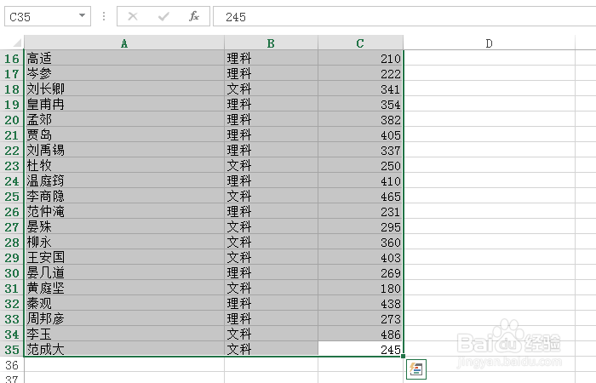596x383 pixels.
Task: Click cell containing 高适
Action: tap(124, 58)
